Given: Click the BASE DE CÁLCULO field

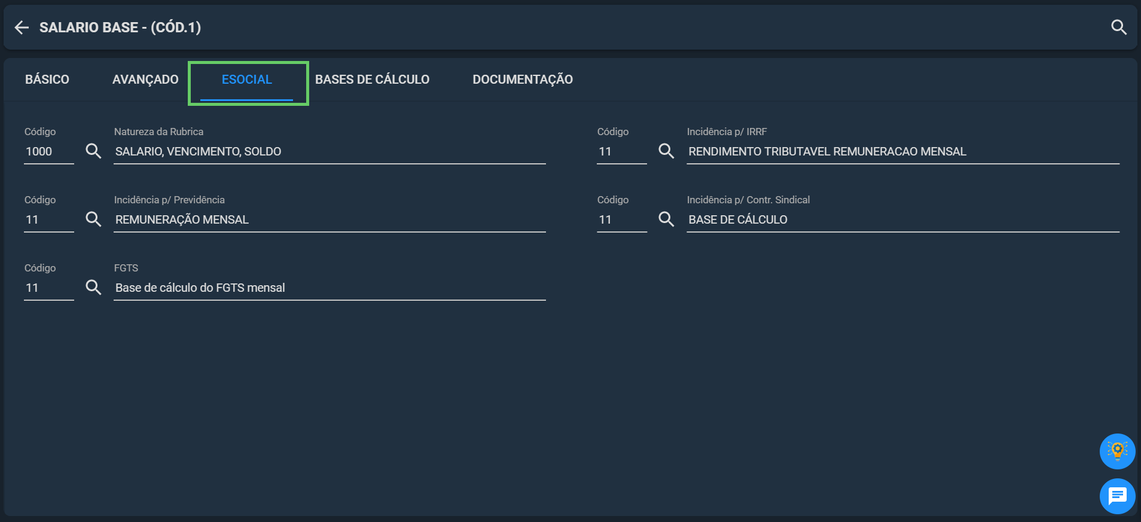Looking at the screenshot, I should point(903,220).
